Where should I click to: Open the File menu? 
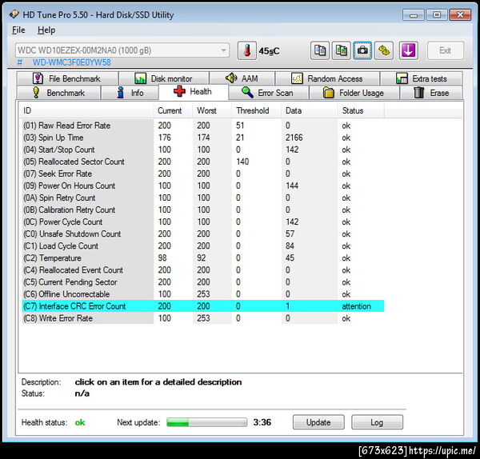(18, 30)
